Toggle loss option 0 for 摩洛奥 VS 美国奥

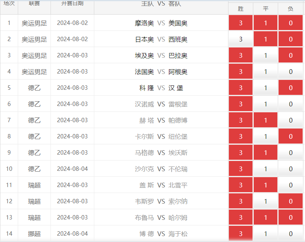[x=291, y=23]
